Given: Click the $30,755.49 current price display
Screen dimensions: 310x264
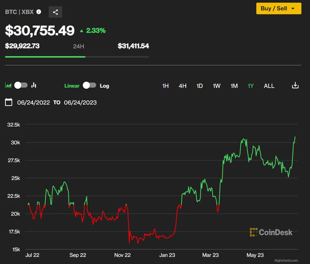Looking at the screenshot, I should click(40, 30).
